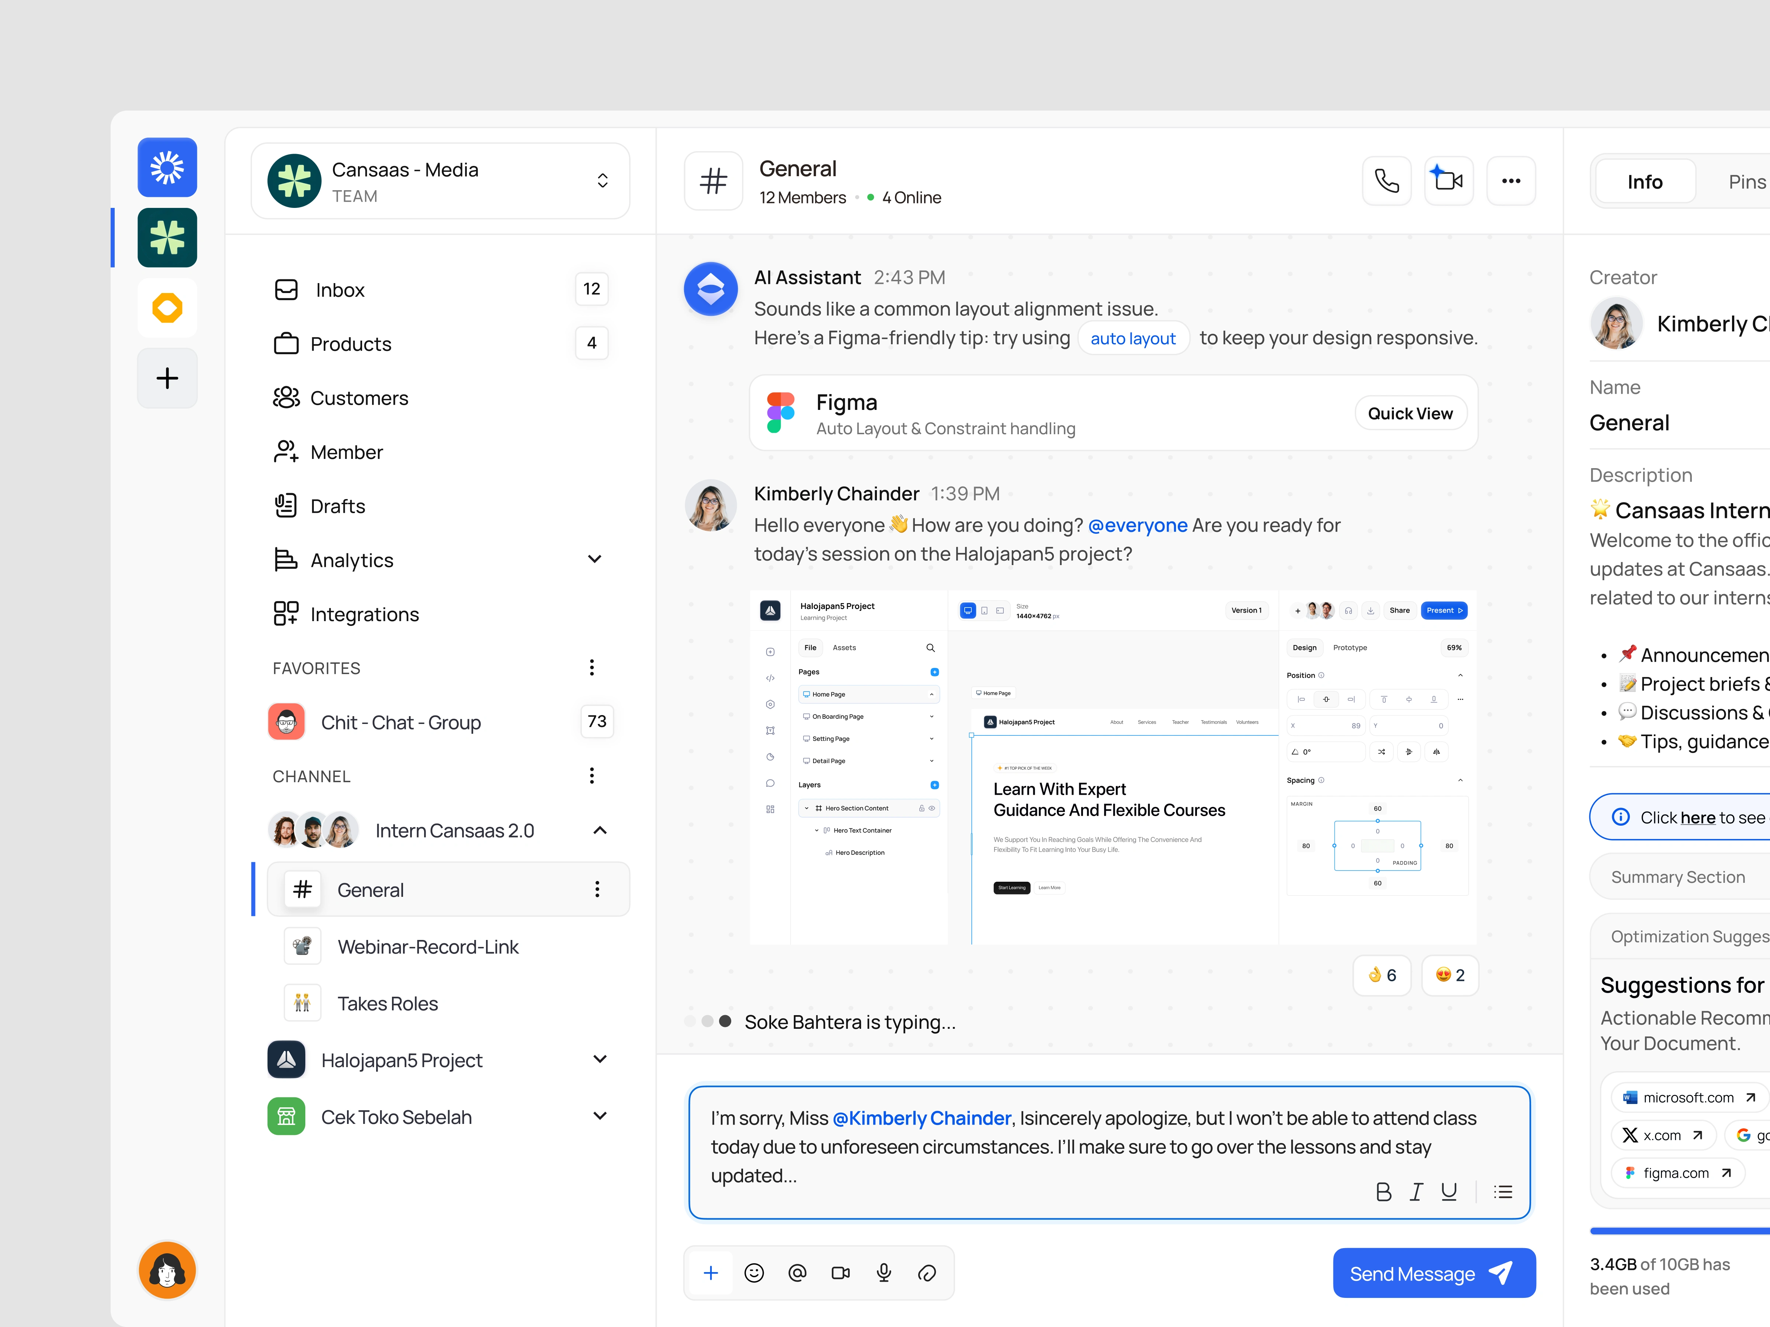Viewport: 1770px width, 1327px height.
Task: Open the Cansaas - Media team switcher
Action: pos(602,181)
